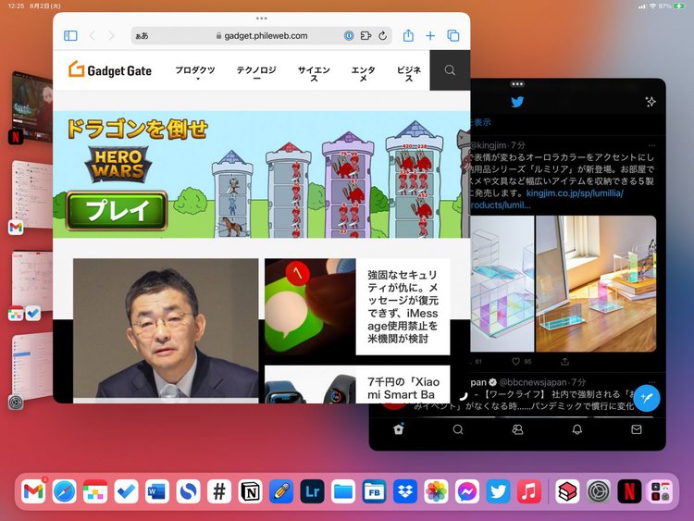Screen dimensions: 694x521
Task: Tap the Safari share icon
Action: point(408,36)
